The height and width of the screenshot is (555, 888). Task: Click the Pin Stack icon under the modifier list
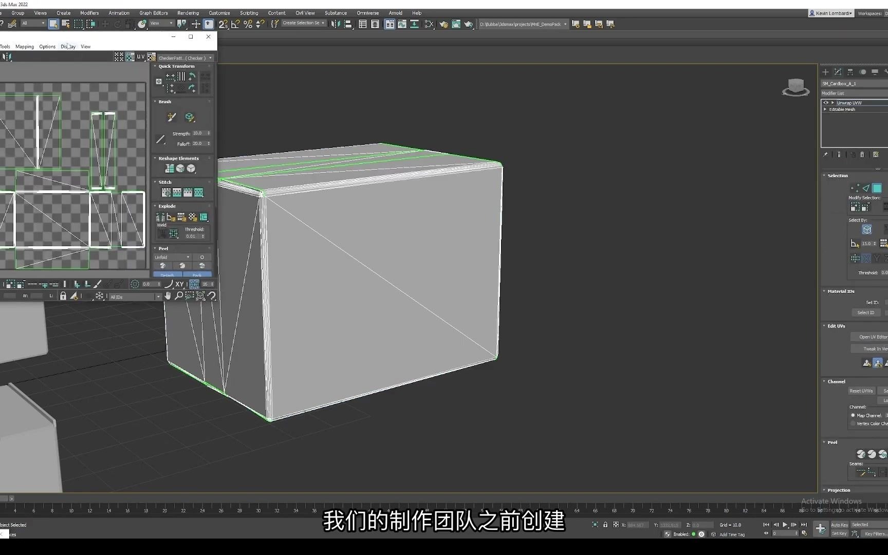(825, 154)
